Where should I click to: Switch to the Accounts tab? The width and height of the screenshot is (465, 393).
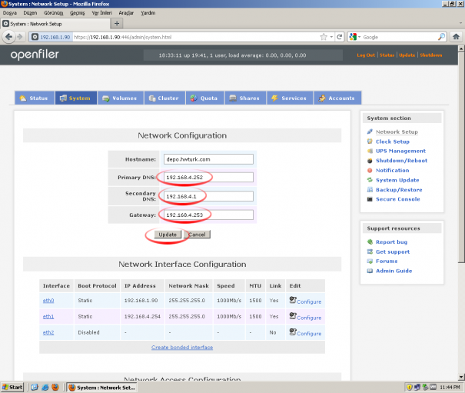337,98
